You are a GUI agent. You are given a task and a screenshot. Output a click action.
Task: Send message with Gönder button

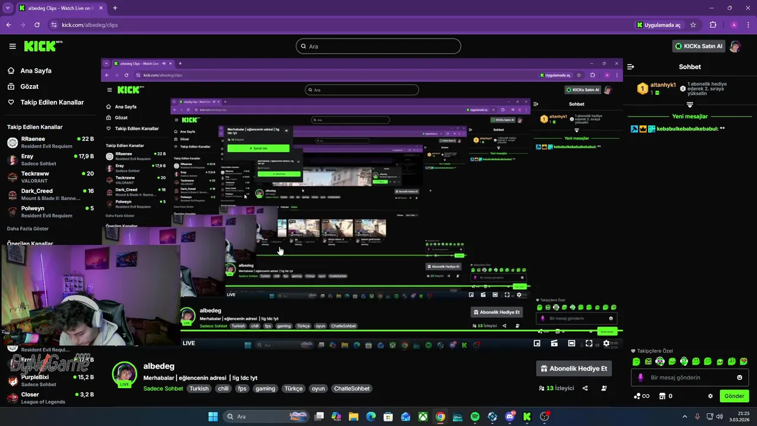[735, 396]
